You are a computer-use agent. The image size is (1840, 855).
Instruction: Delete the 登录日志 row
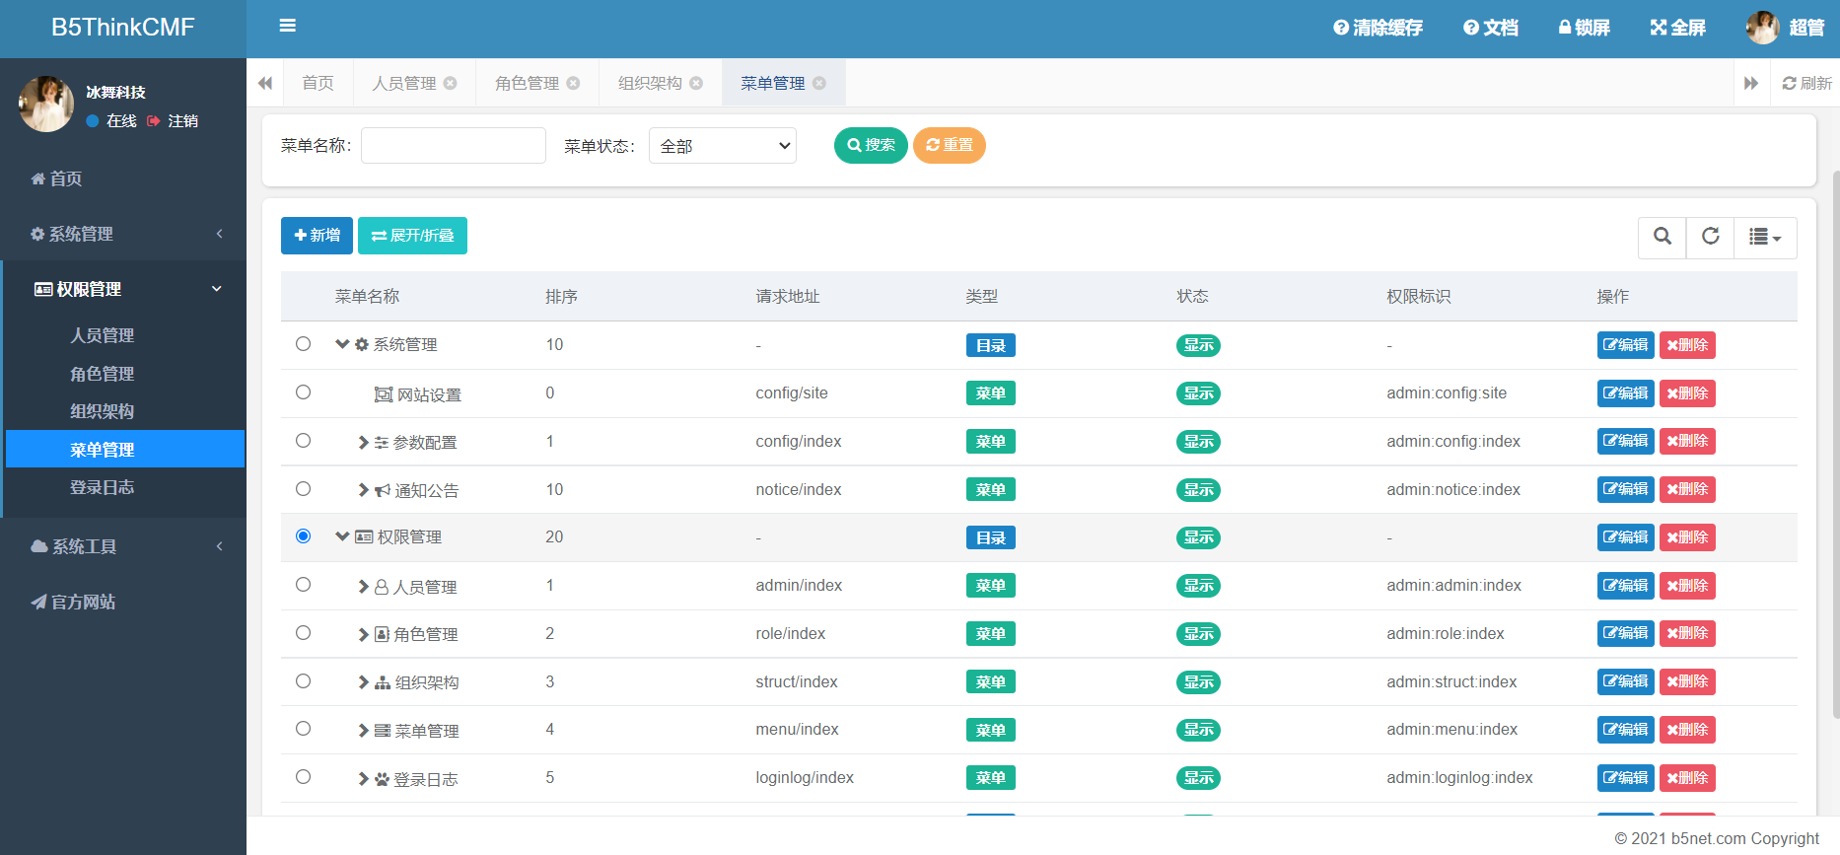click(x=1687, y=778)
